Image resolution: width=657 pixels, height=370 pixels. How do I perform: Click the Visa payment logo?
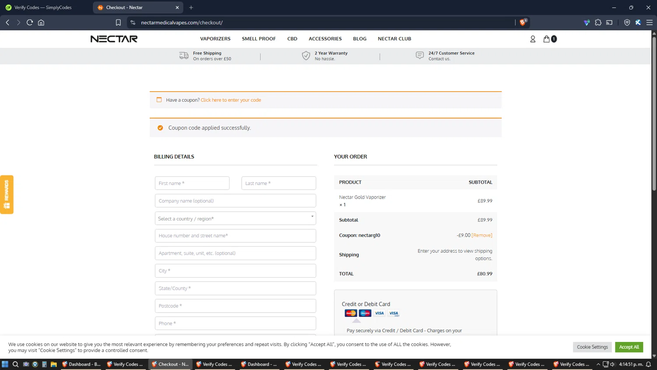point(379,313)
